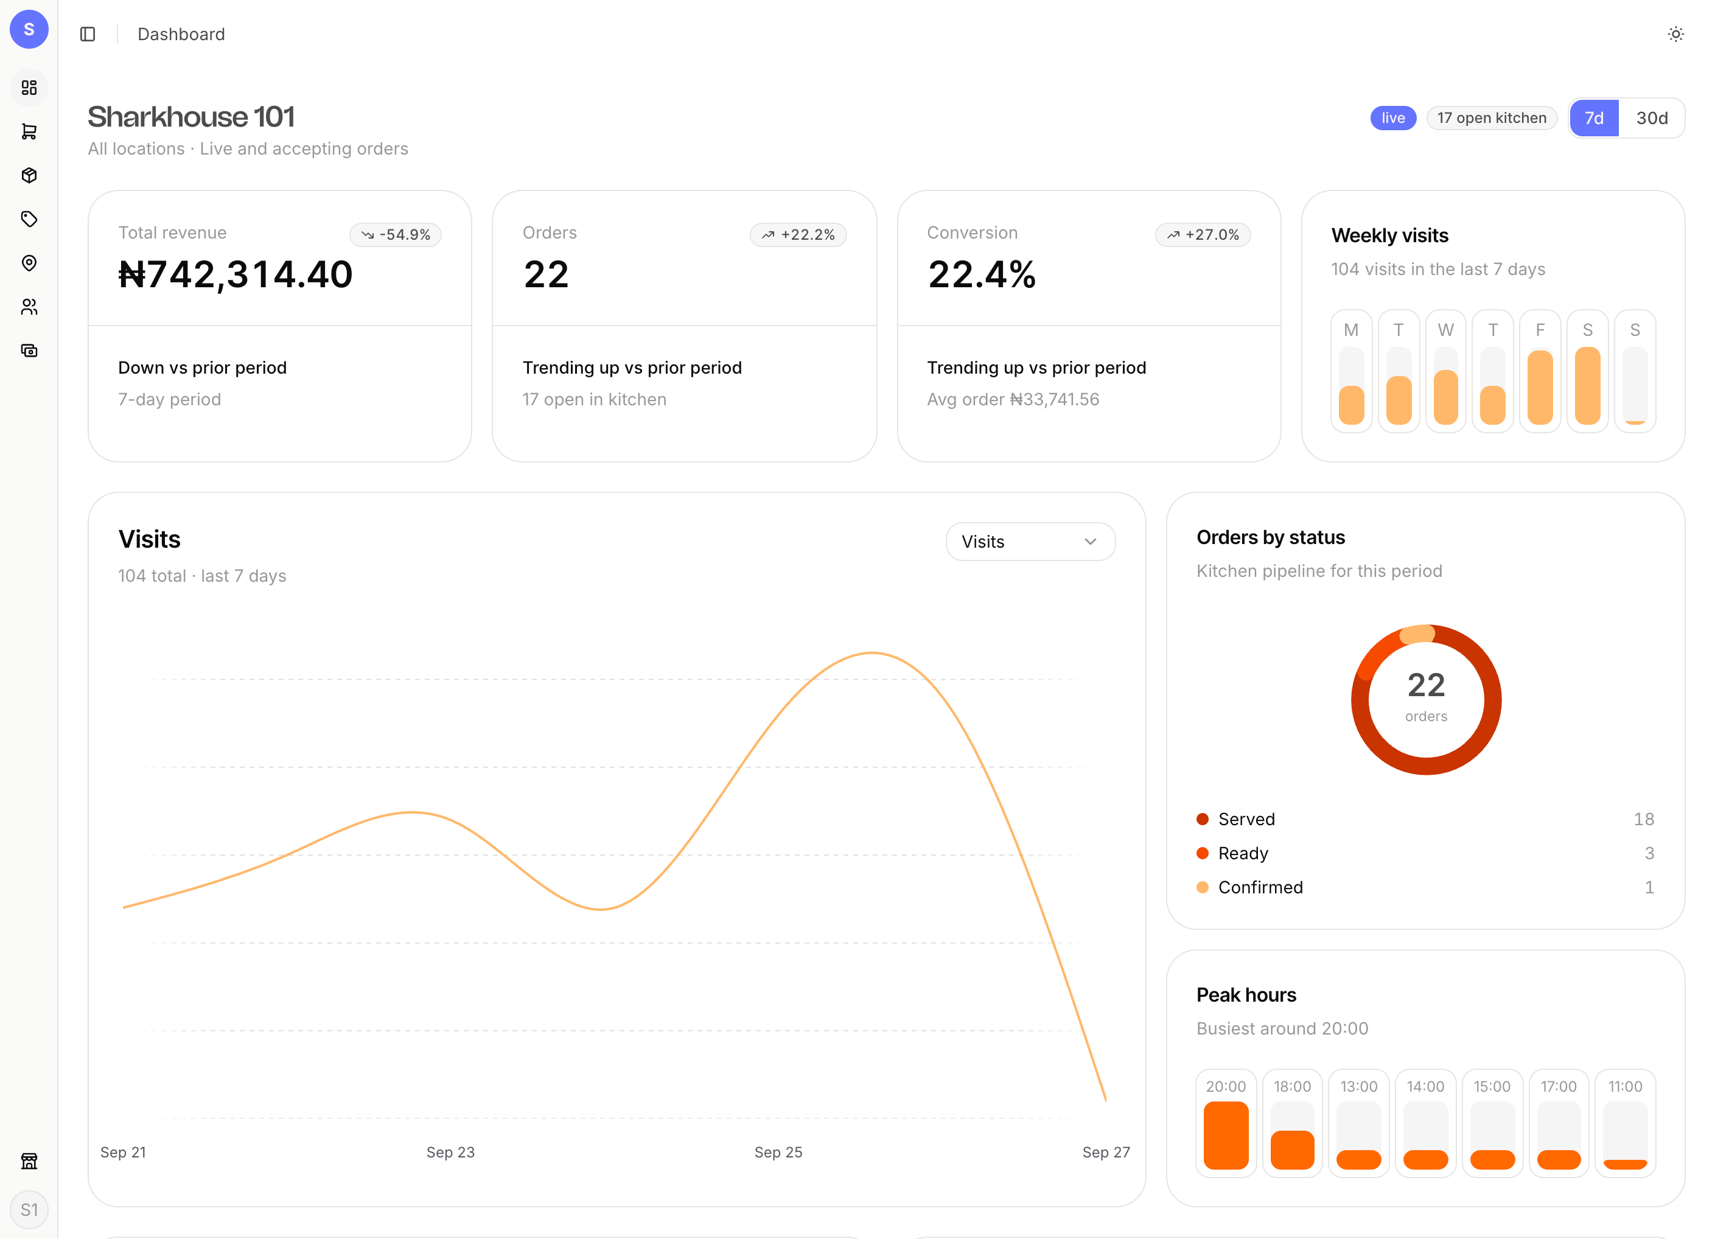Click the Served count 18

[x=1644, y=818]
